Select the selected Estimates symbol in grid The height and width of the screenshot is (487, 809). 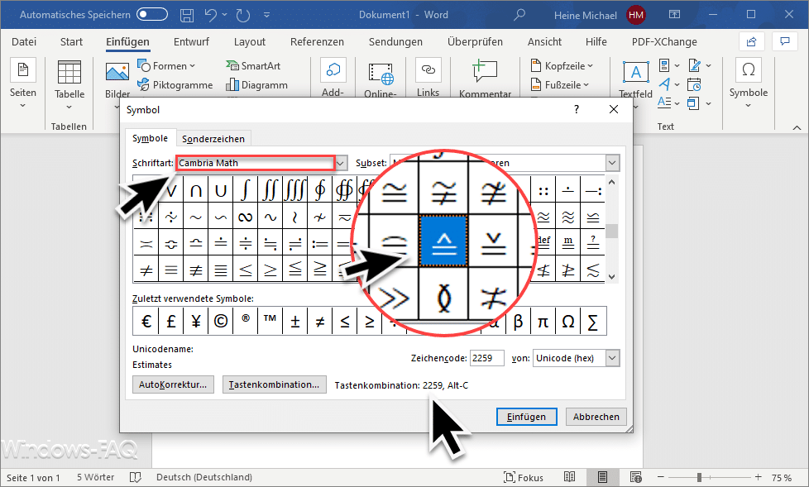pos(443,241)
